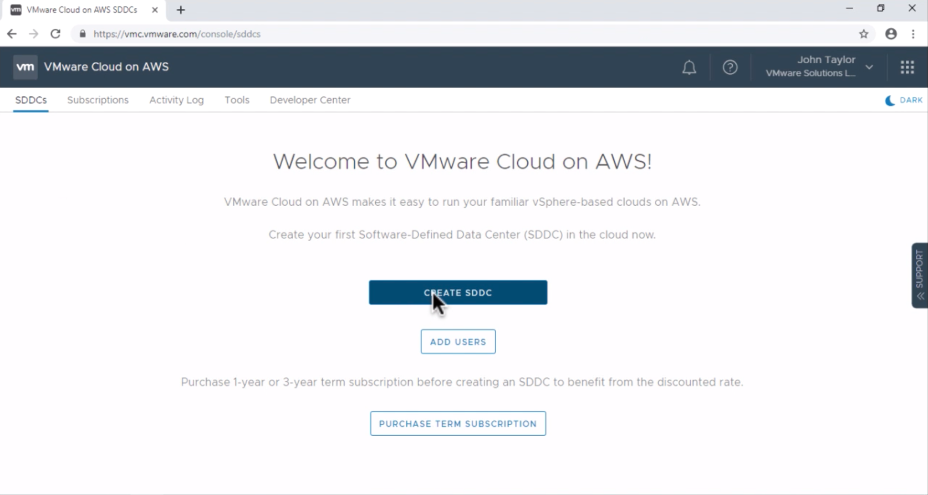This screenshot has width=928, height=495.
Task: Open the notifications bell
Action: [x=689, y=68]
